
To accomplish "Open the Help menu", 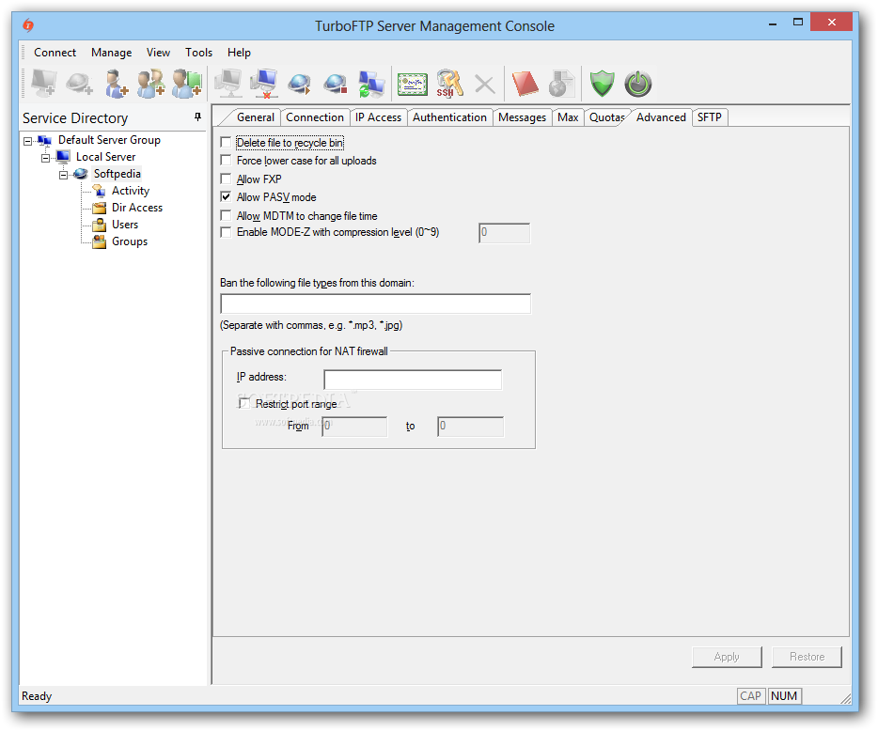I will (239, 52).
